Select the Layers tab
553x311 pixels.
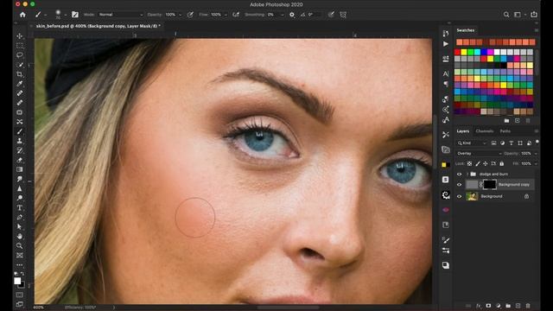[x=463, y=131]
